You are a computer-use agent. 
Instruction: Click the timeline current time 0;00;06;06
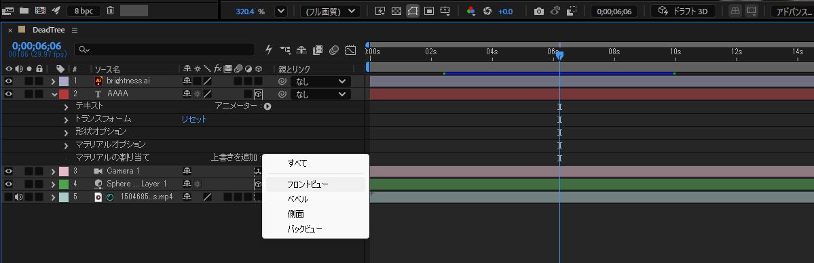(37, 46)
